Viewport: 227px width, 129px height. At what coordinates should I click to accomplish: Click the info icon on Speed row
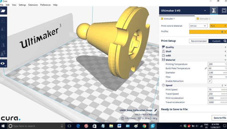pos(222,85)
